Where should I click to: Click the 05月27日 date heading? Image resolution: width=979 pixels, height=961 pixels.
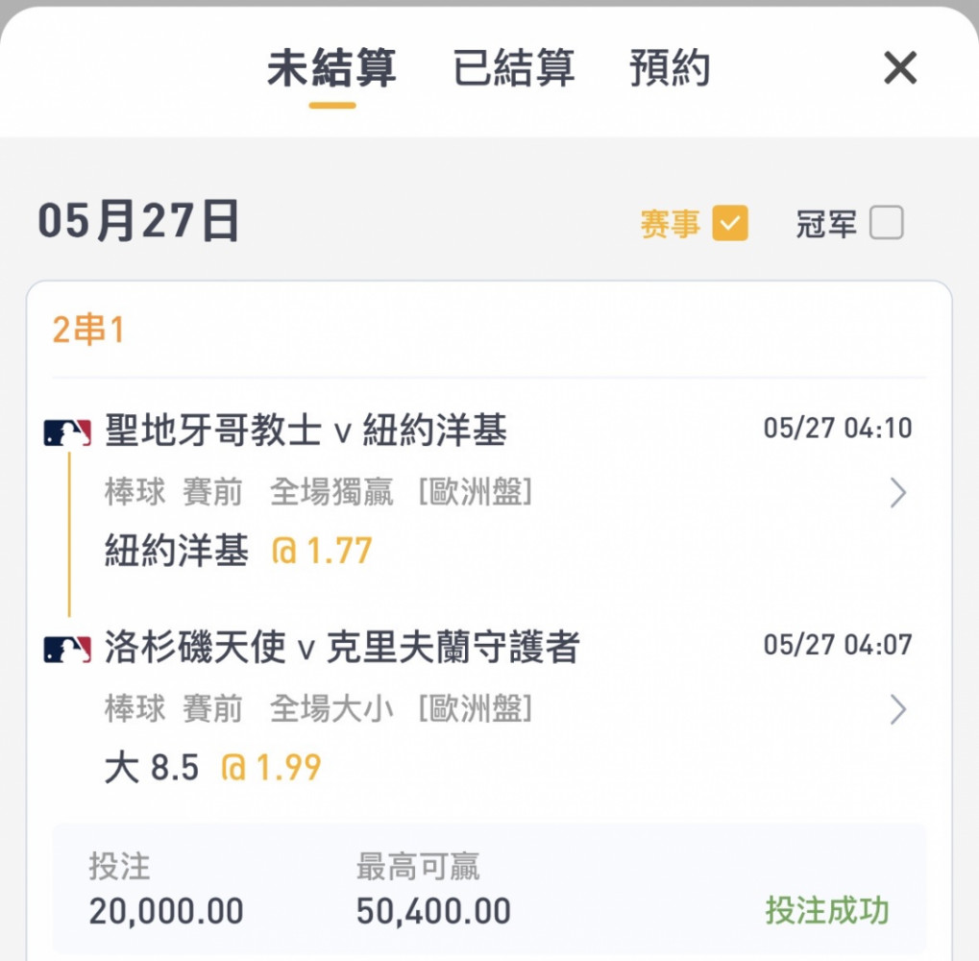point(138,221)
